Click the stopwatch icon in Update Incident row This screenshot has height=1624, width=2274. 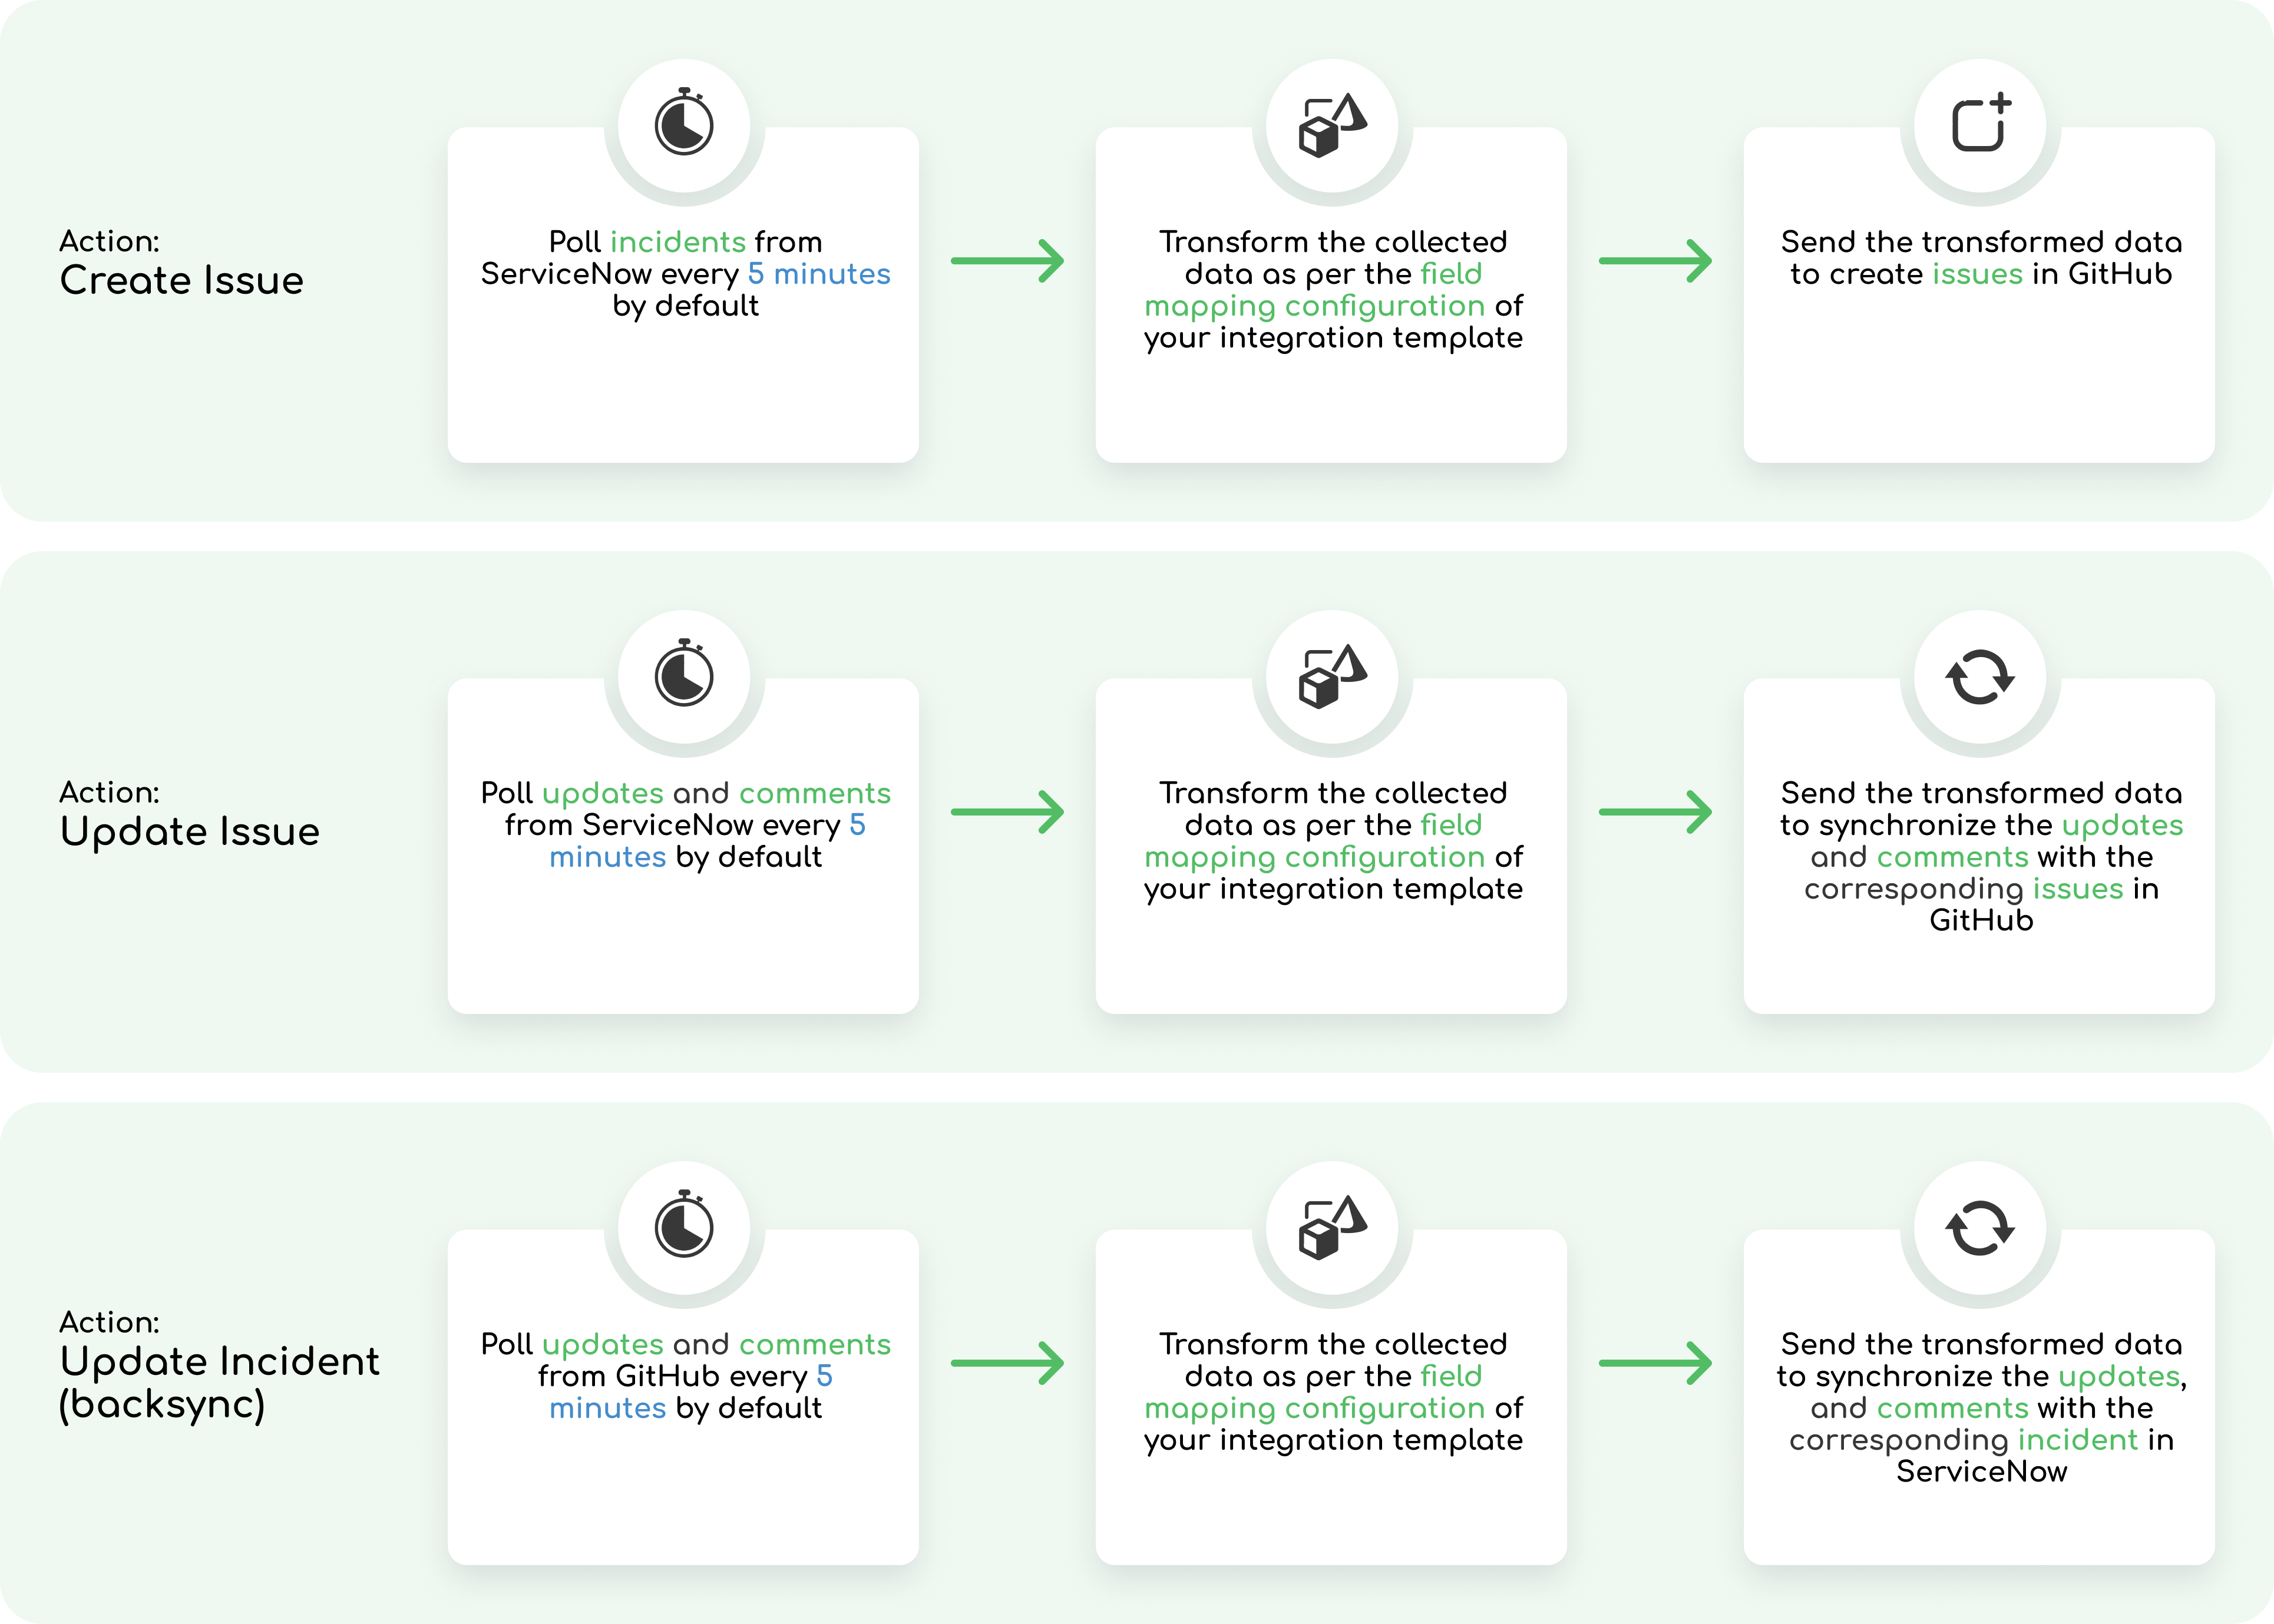(x=685, y=1226)
